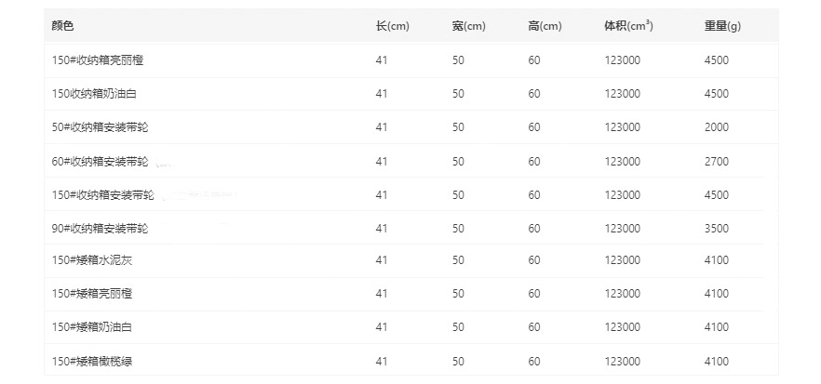Click the 颜色 column header

[x=62, y=26]
